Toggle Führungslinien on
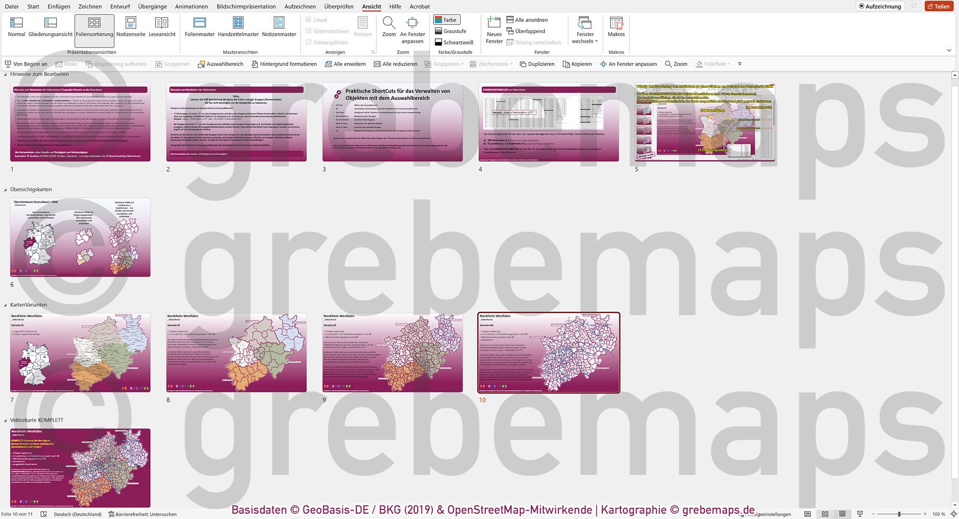 (308, 42)
